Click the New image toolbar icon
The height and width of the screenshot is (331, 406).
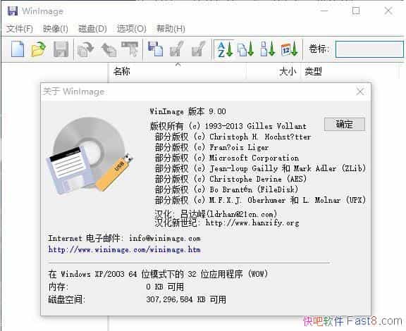18,49
